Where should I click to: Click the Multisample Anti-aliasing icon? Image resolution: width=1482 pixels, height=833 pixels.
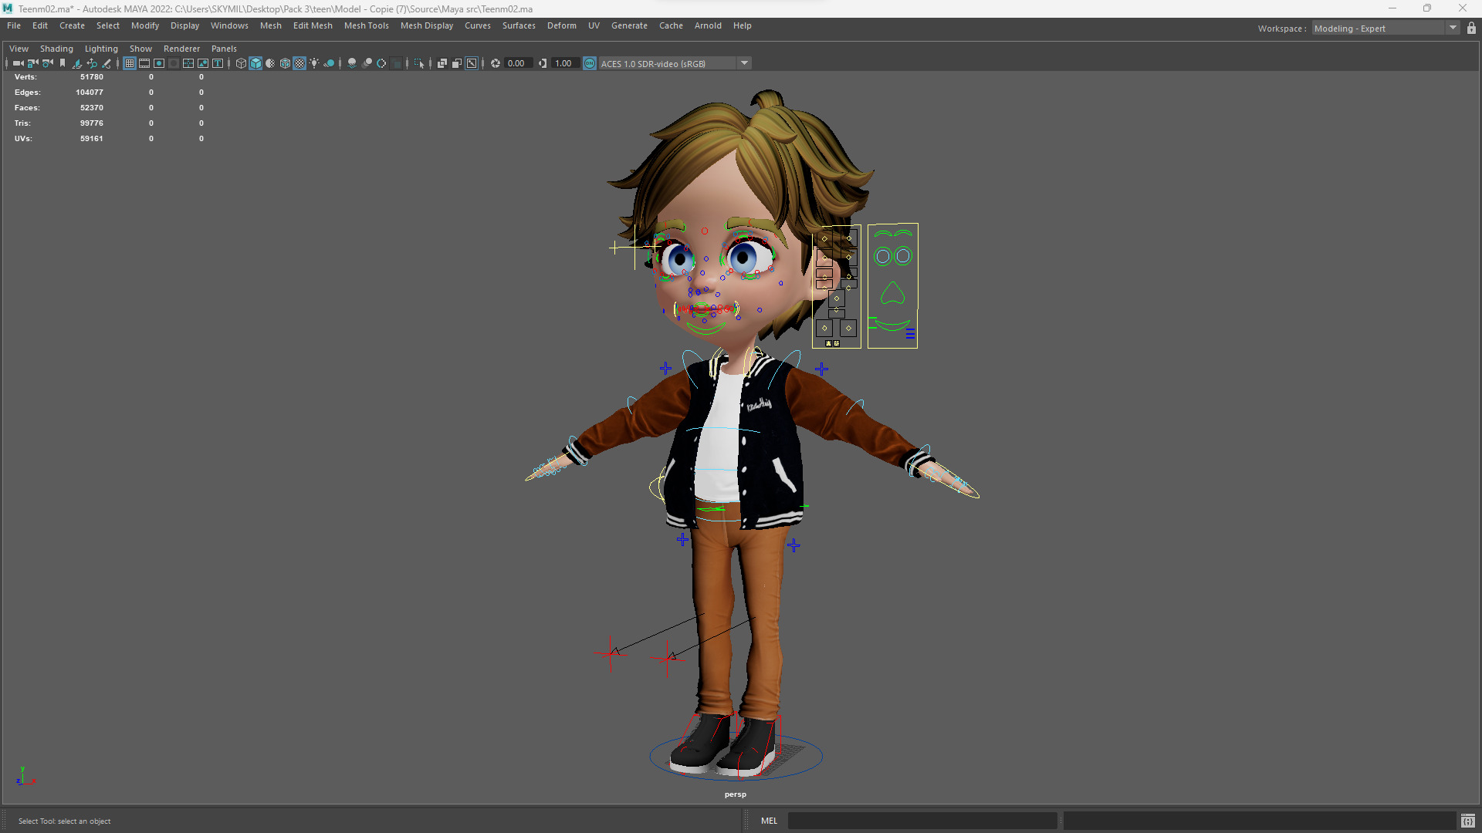[381, 63]
